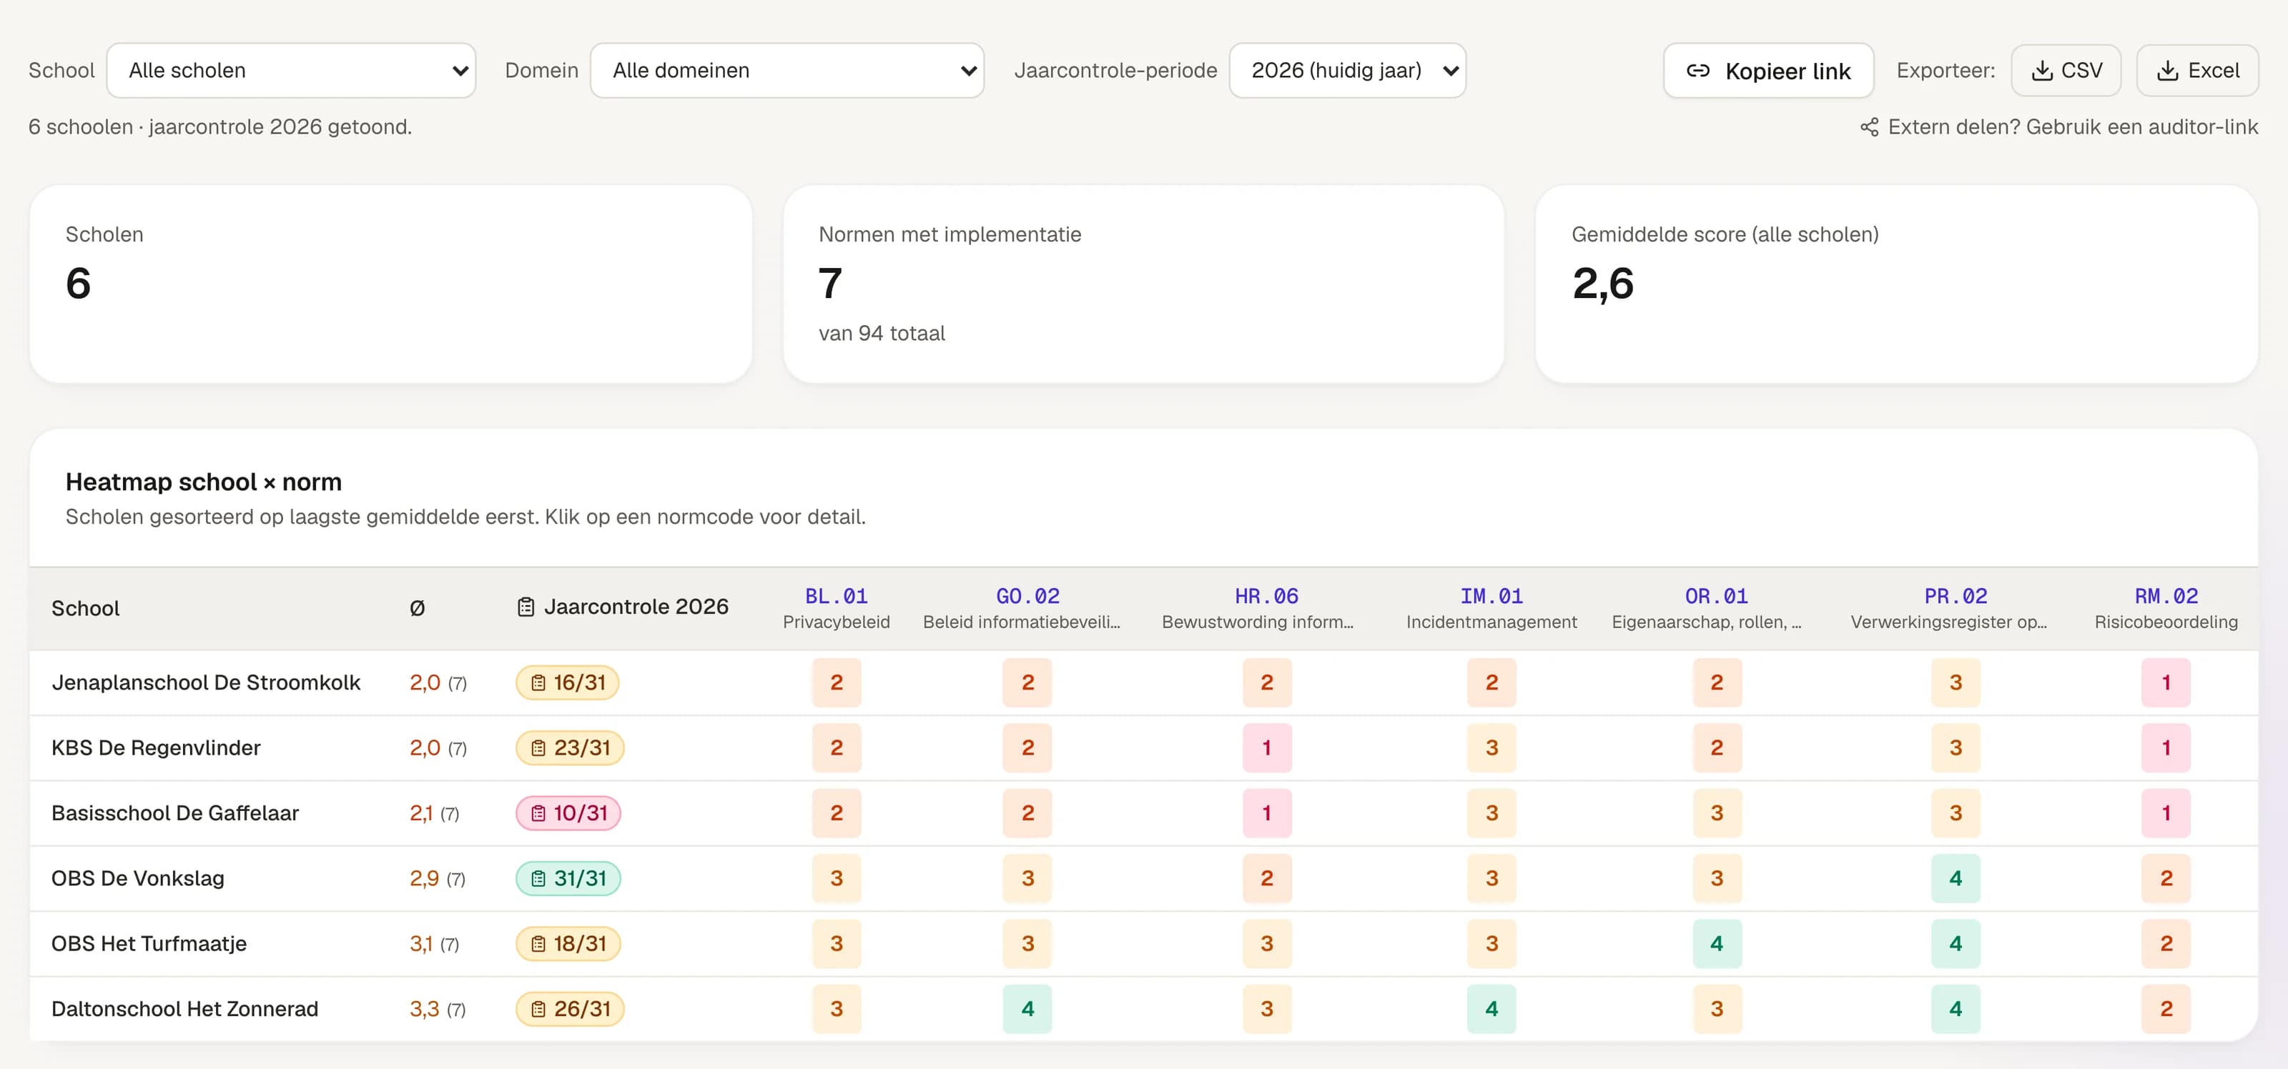
Task: Export the table with the Excel label
Action: 2214,71
